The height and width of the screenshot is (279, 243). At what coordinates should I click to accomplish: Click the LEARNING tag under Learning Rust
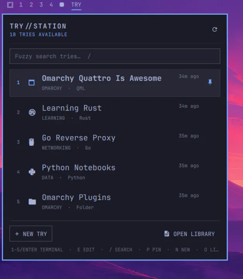[x=53, y=118]
